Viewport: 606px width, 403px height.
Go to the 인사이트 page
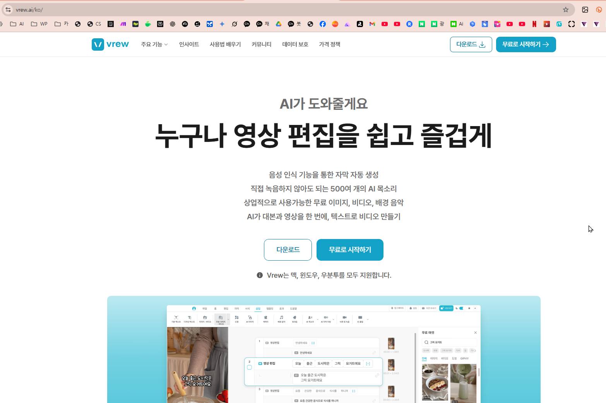[189, 44]
